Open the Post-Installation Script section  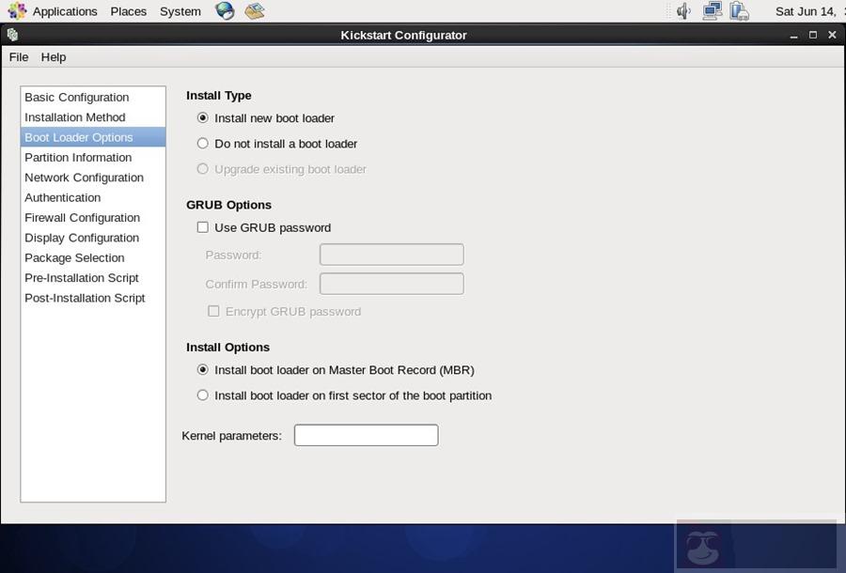point(85,298)
